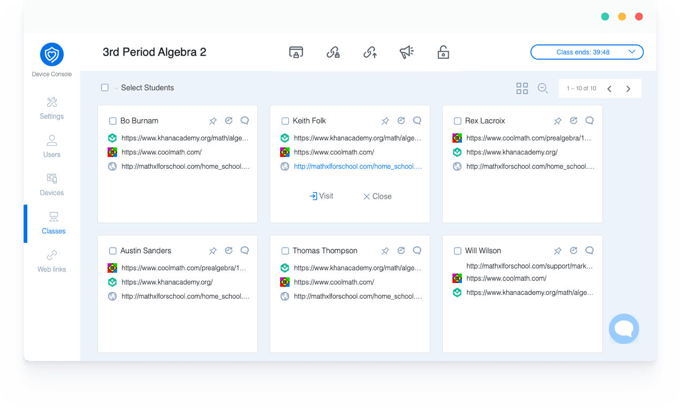The width and height of the screenshot is (680, 408).
Task: Click the 3rd Period Algebra 2 title
Action: [154, 52]
